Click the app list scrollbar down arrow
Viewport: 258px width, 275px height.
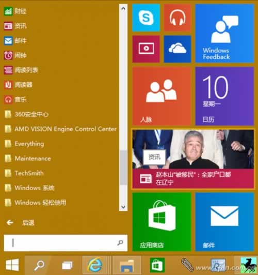click(123, 207)
